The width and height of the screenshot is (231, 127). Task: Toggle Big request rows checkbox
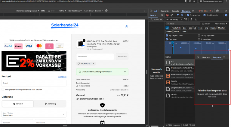tap(167, 35)
